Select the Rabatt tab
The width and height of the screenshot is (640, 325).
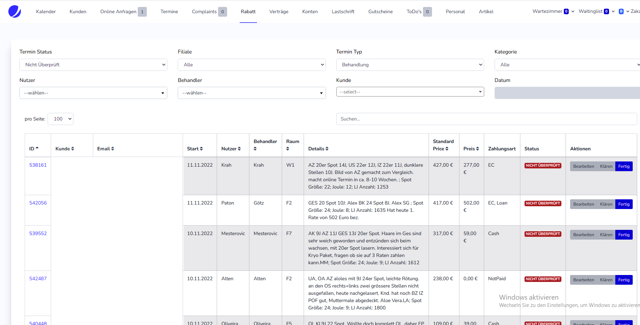[x=248, y=11]
